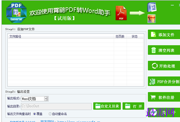180x122 pixels.
Task: Click the red PDF file icon
Action: 121,13
